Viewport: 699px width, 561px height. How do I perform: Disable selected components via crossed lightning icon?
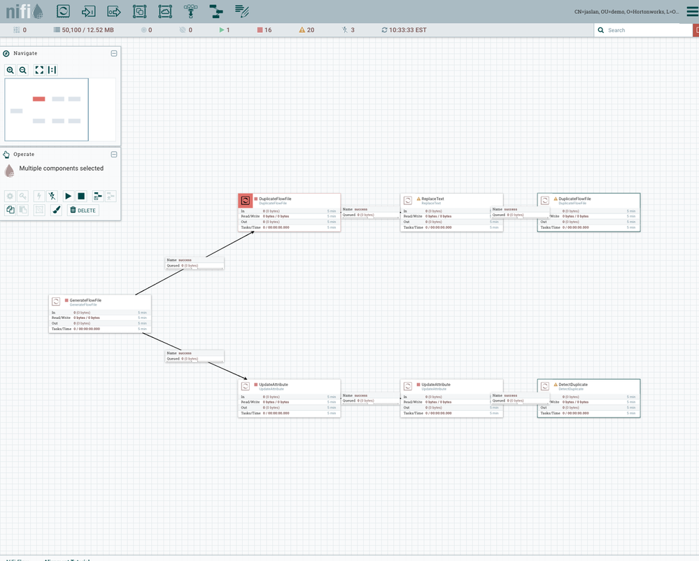coord(52,196)
